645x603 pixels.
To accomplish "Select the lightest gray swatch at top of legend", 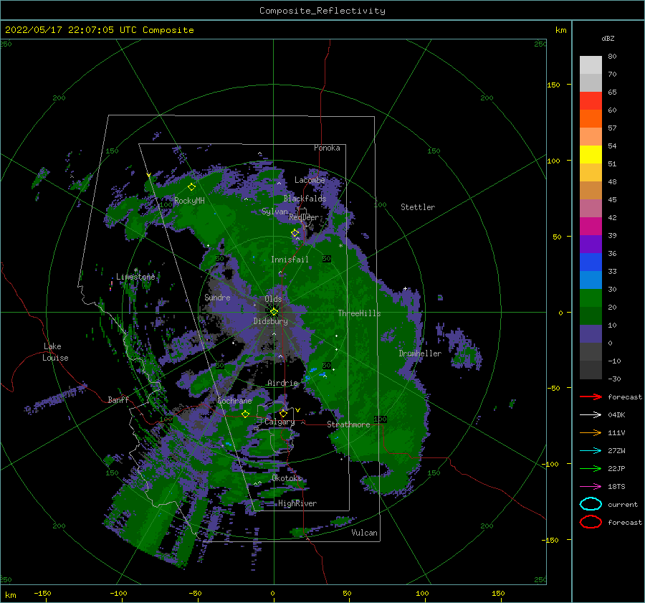I will 591,65.
